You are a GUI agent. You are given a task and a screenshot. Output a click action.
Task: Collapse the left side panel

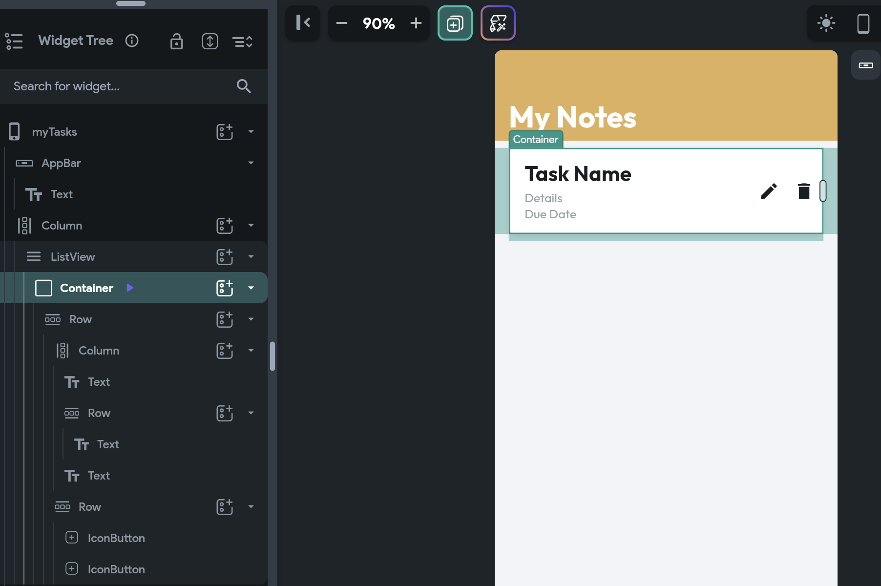(303, 23)
